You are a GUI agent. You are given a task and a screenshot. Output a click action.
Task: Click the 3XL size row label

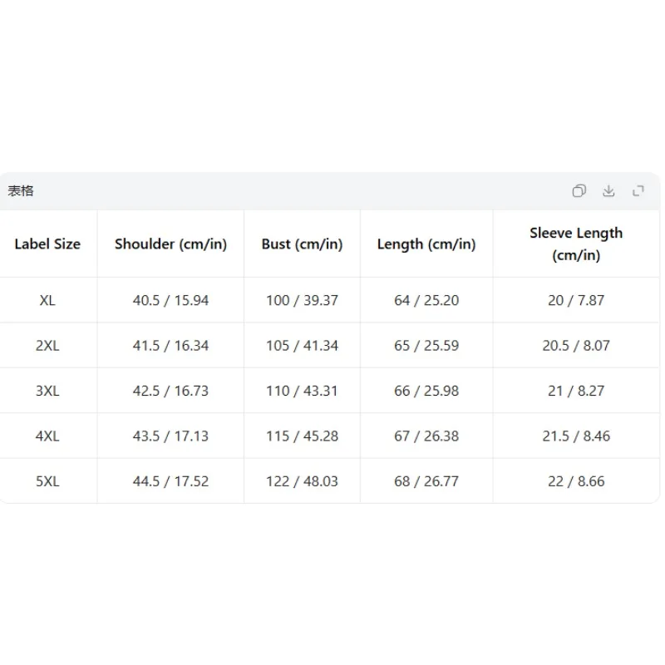pos(47,391)
